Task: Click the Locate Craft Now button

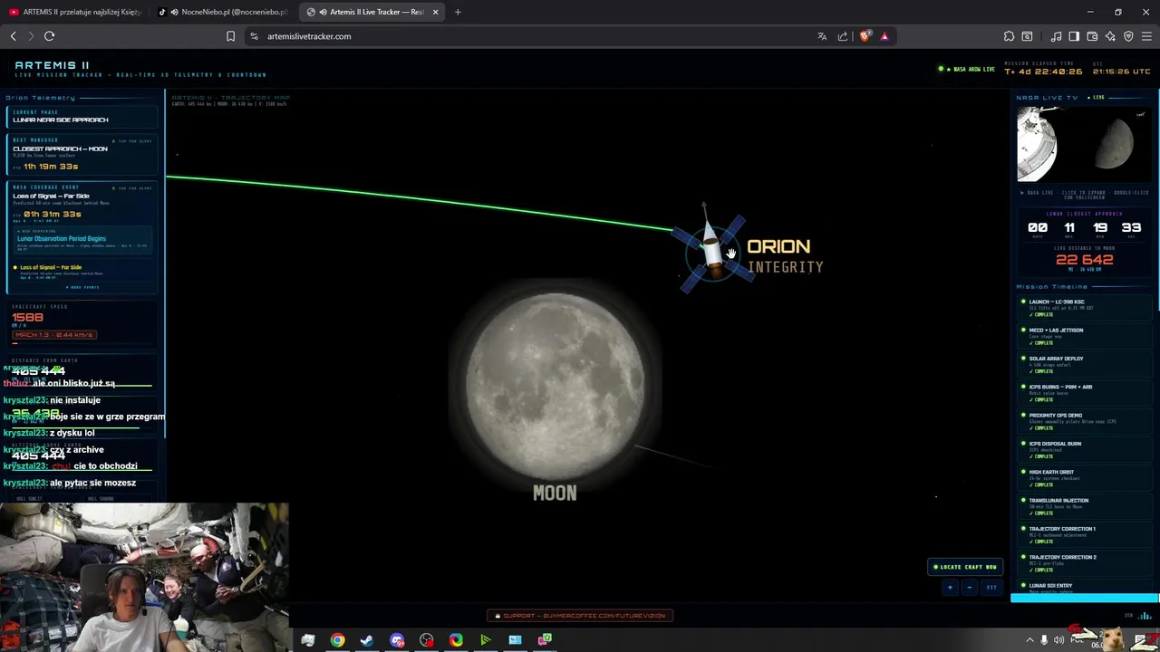Action: tap(965, 567)
